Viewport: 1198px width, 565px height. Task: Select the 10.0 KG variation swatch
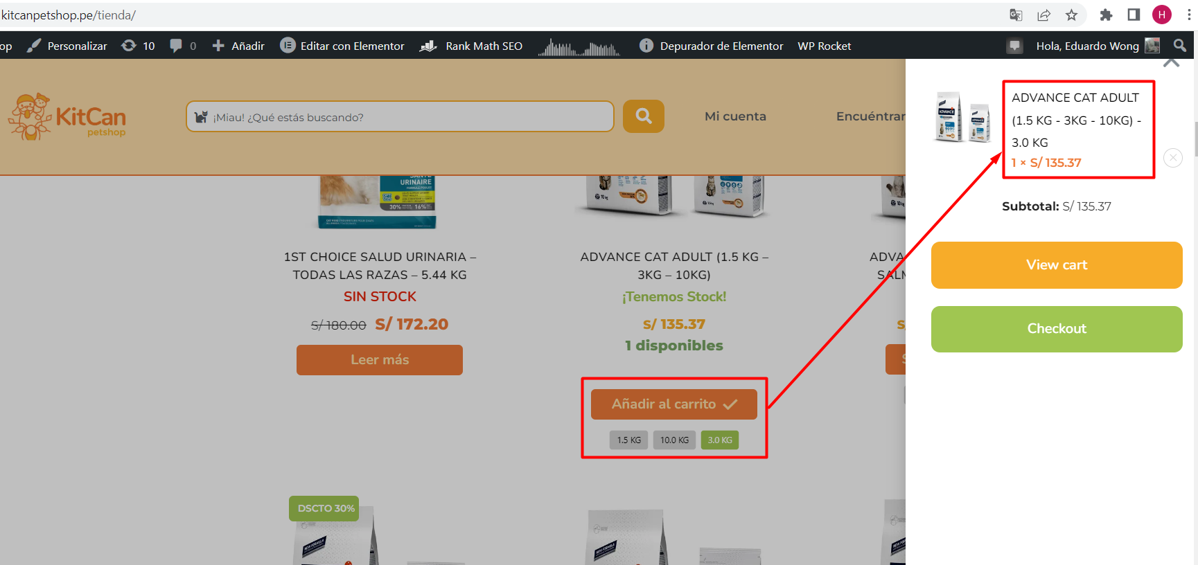(674, 440)
